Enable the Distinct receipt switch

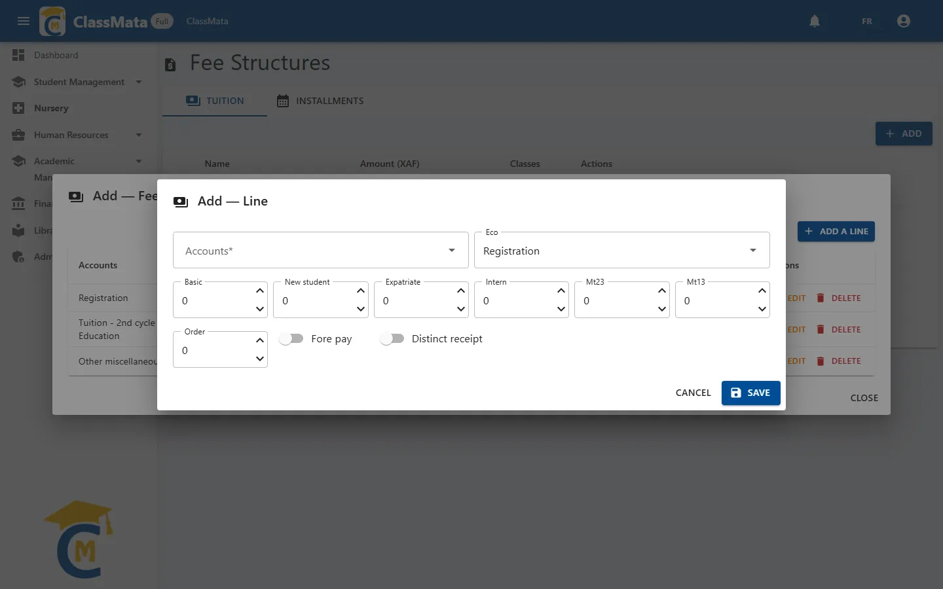(392, 338)
